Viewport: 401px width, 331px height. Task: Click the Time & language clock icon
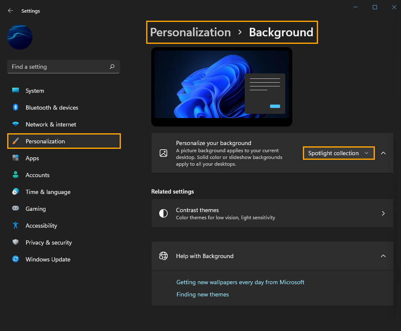16,191
